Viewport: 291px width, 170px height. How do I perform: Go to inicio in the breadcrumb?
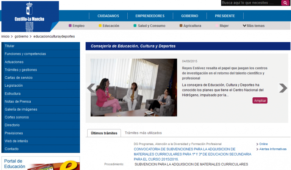pos(5,36)
